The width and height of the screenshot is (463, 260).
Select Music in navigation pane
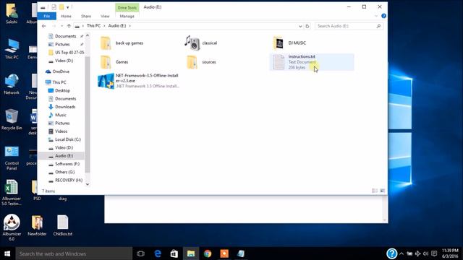point(57,115)
